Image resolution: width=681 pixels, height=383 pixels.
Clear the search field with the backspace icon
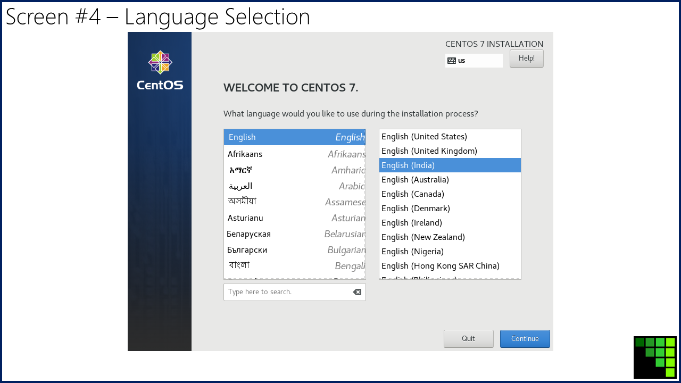pyautogui.click(x=357, y=292)
